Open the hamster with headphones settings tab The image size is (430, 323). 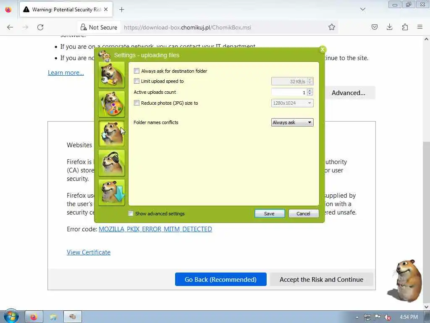coord(112,163)
